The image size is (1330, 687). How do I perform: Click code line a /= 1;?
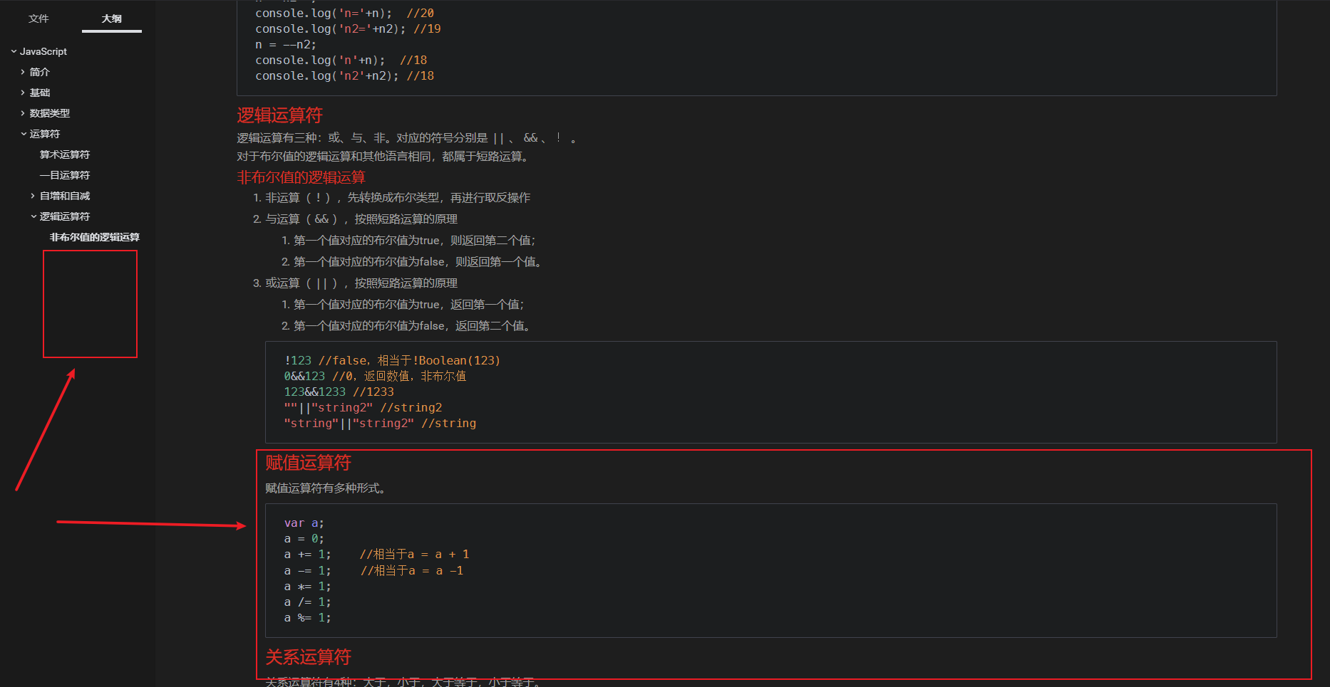(x=307, y=602)
